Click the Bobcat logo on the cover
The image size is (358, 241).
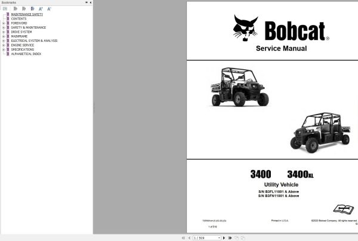pyautogui.click(x=281, y=28)
